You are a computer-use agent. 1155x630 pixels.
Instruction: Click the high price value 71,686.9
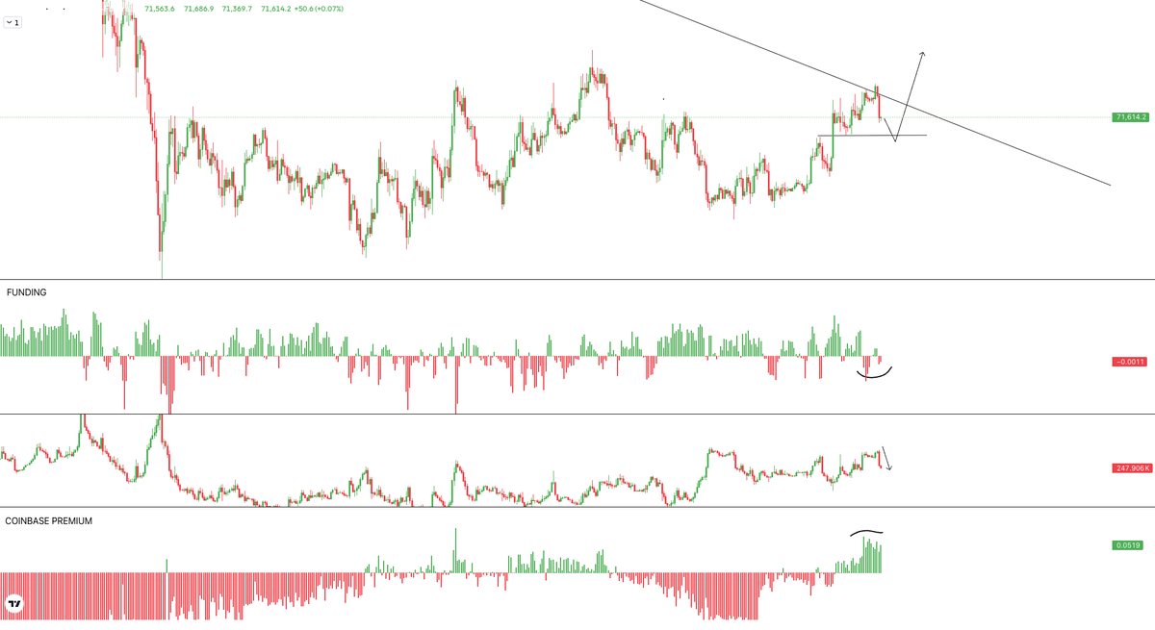198,9
